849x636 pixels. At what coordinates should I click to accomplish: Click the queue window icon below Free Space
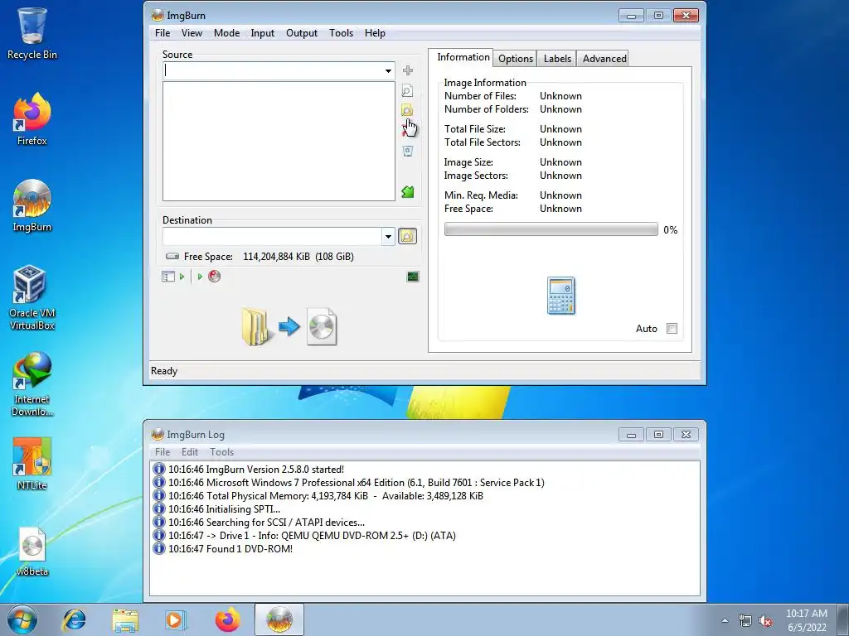167,277
